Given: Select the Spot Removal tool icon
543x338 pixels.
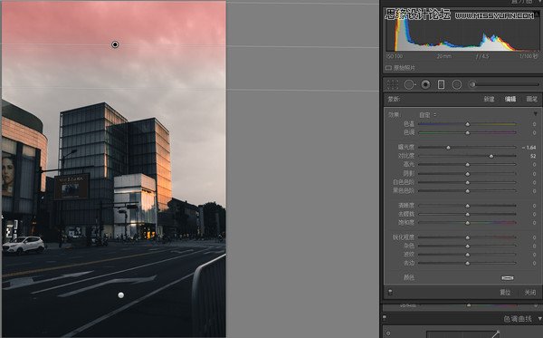Looking at the screenshot, I should pos(409,84).
